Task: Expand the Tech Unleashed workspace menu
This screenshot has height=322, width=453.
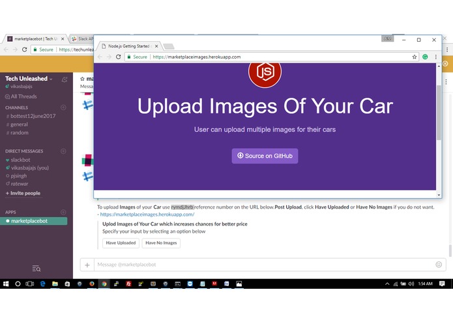Action: pyautogui.click(x=29, y=79)
